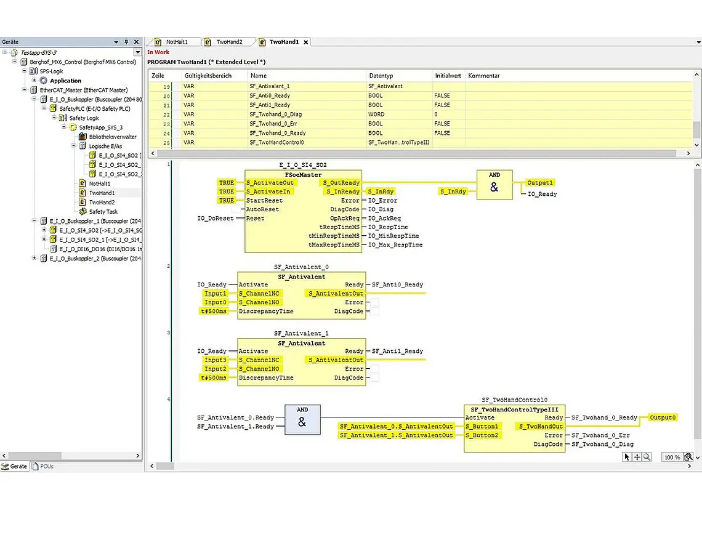Click the TwoHand2 POU icon in tree
This screenshot has width=702, height=540.
(x=83, y=202)
